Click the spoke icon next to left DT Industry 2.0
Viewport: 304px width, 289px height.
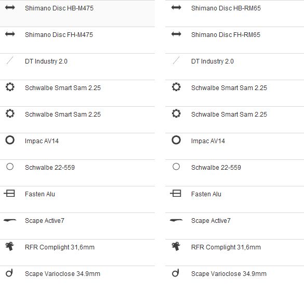[x=10, y=60]
